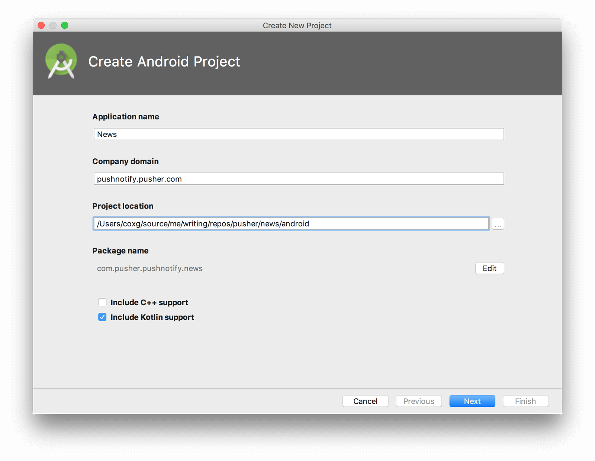Focus the Project location path field
The image size is (595, 461).
[290, 223]
